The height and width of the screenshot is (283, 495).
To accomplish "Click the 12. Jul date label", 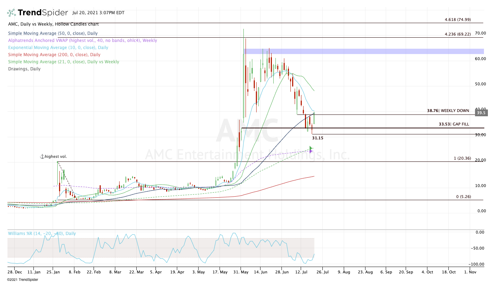I will 301,272.
